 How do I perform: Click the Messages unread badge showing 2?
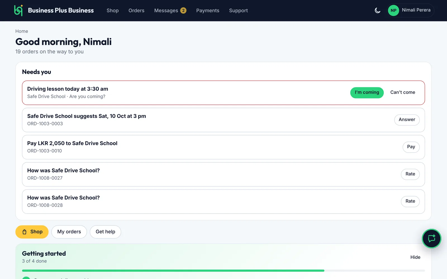(x=183, y=11)
